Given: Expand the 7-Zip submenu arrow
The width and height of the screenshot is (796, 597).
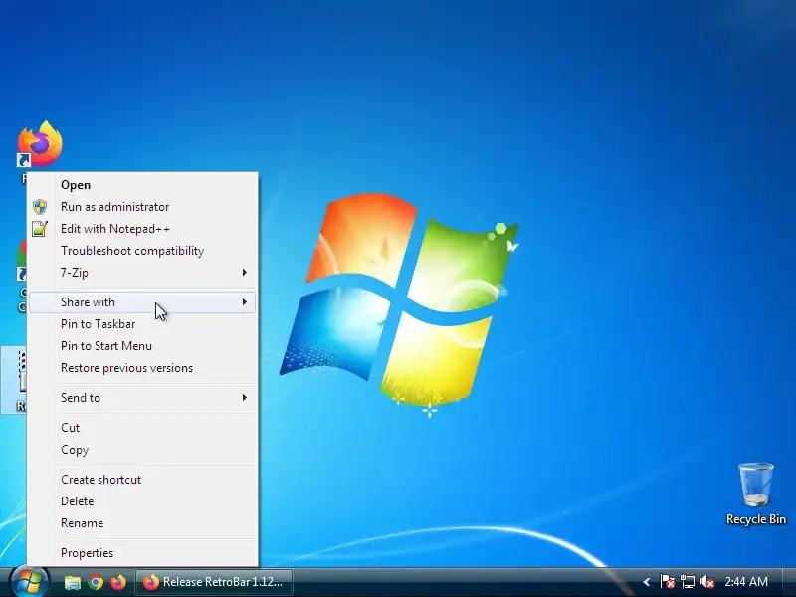Looking at the screenshot, I should pos(245,272).
